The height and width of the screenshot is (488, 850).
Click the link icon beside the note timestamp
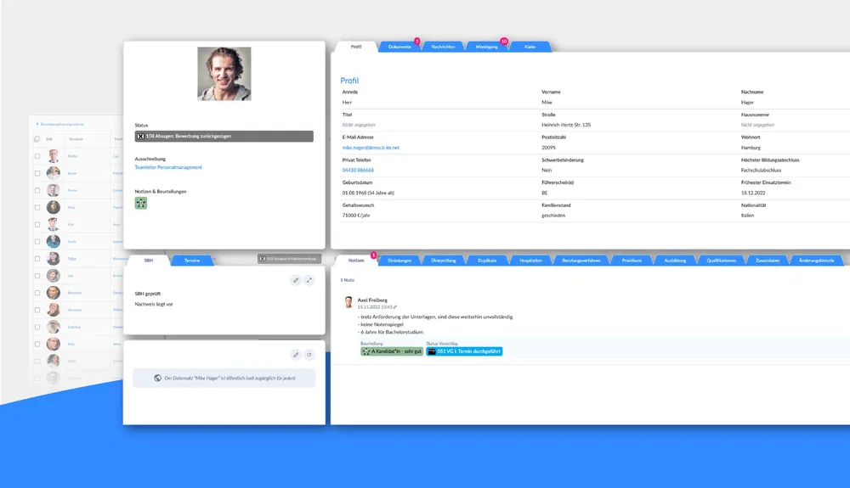pos(394,307)
